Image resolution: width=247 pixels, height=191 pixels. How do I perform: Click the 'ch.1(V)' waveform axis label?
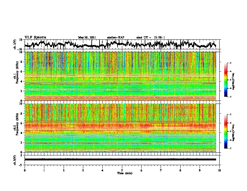pyautogui.click(x=15, y=44)
